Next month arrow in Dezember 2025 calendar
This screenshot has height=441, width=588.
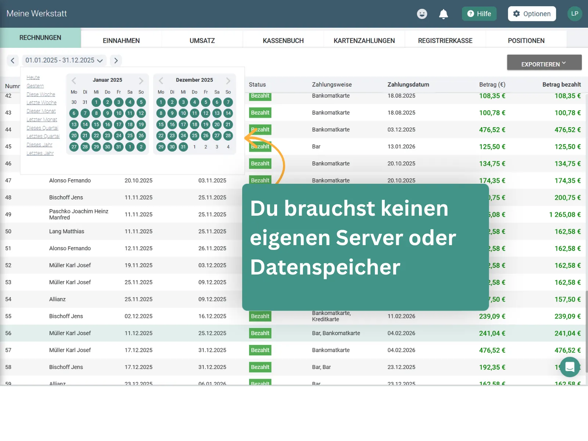pos(228,80)
